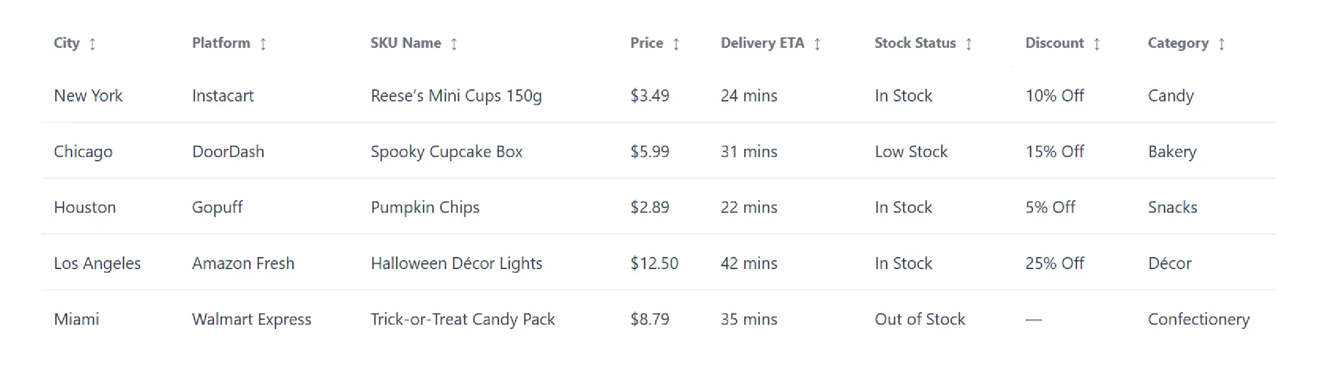Click Spooky Cupcake Box SKU name
Viewport: 1317px width, 370px height.
tap(446, 152)
